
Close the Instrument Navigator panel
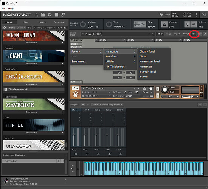click(65, 155)
